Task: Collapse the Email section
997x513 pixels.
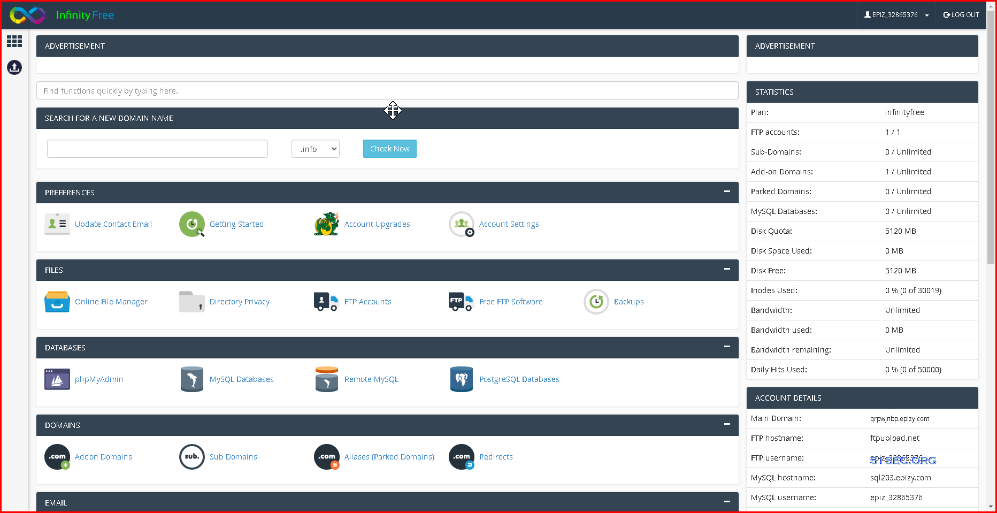Action: click(727, 502)
